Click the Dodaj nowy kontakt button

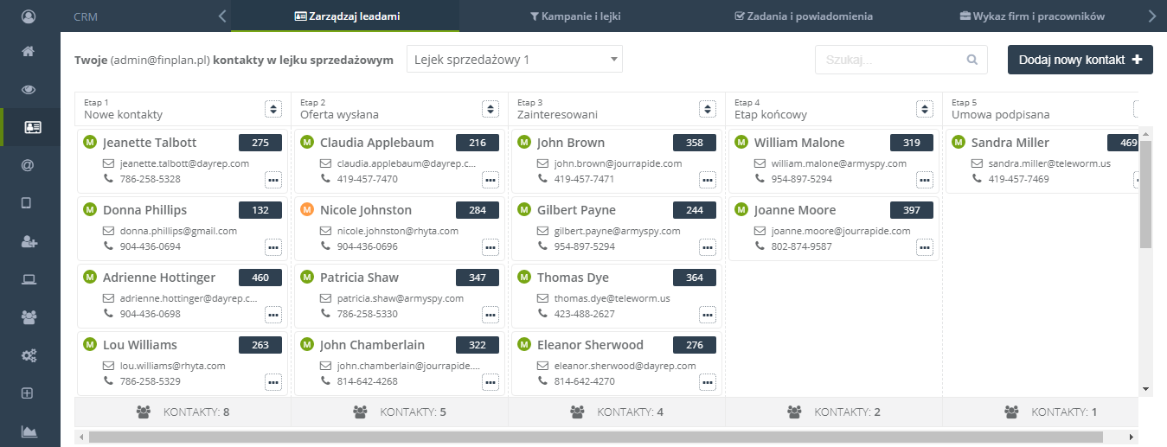click(x=1080, y=60)
